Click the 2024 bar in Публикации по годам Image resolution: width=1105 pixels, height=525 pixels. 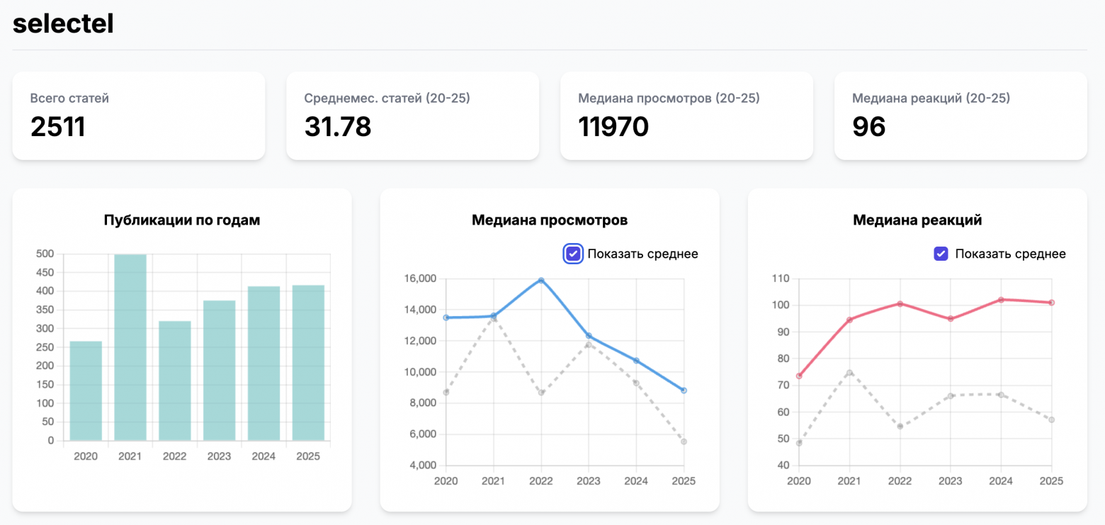[x=264, y=363]
